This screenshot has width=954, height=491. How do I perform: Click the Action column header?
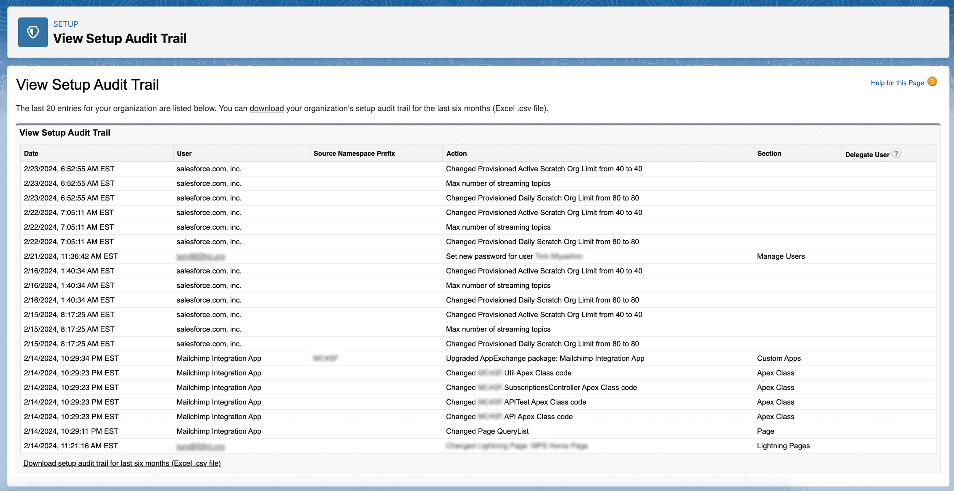point(456,153)
